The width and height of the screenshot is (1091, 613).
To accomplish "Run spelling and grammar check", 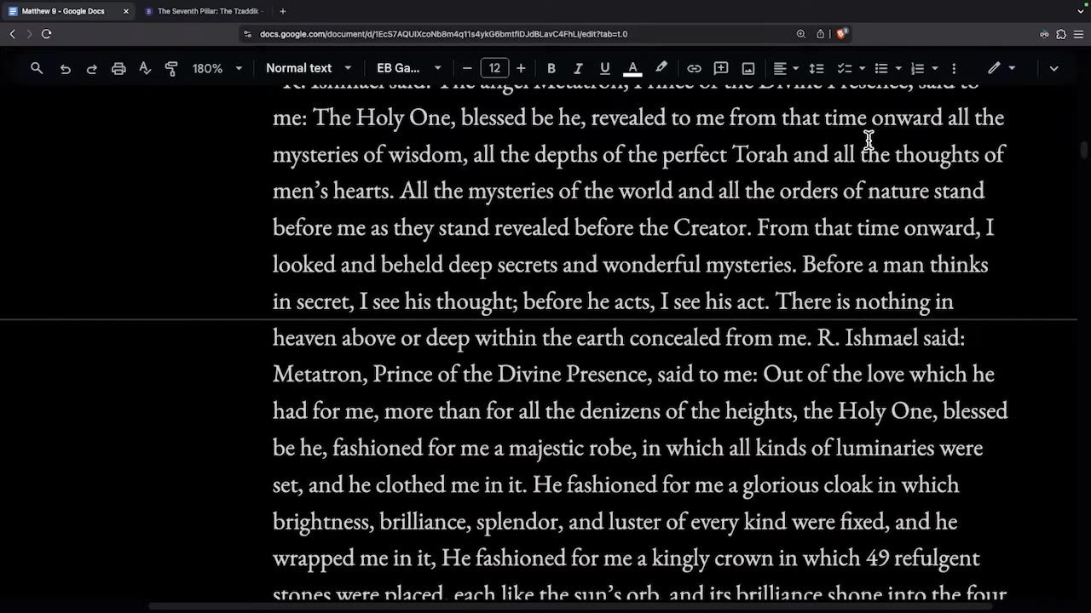I will click(x=145, y=68).
